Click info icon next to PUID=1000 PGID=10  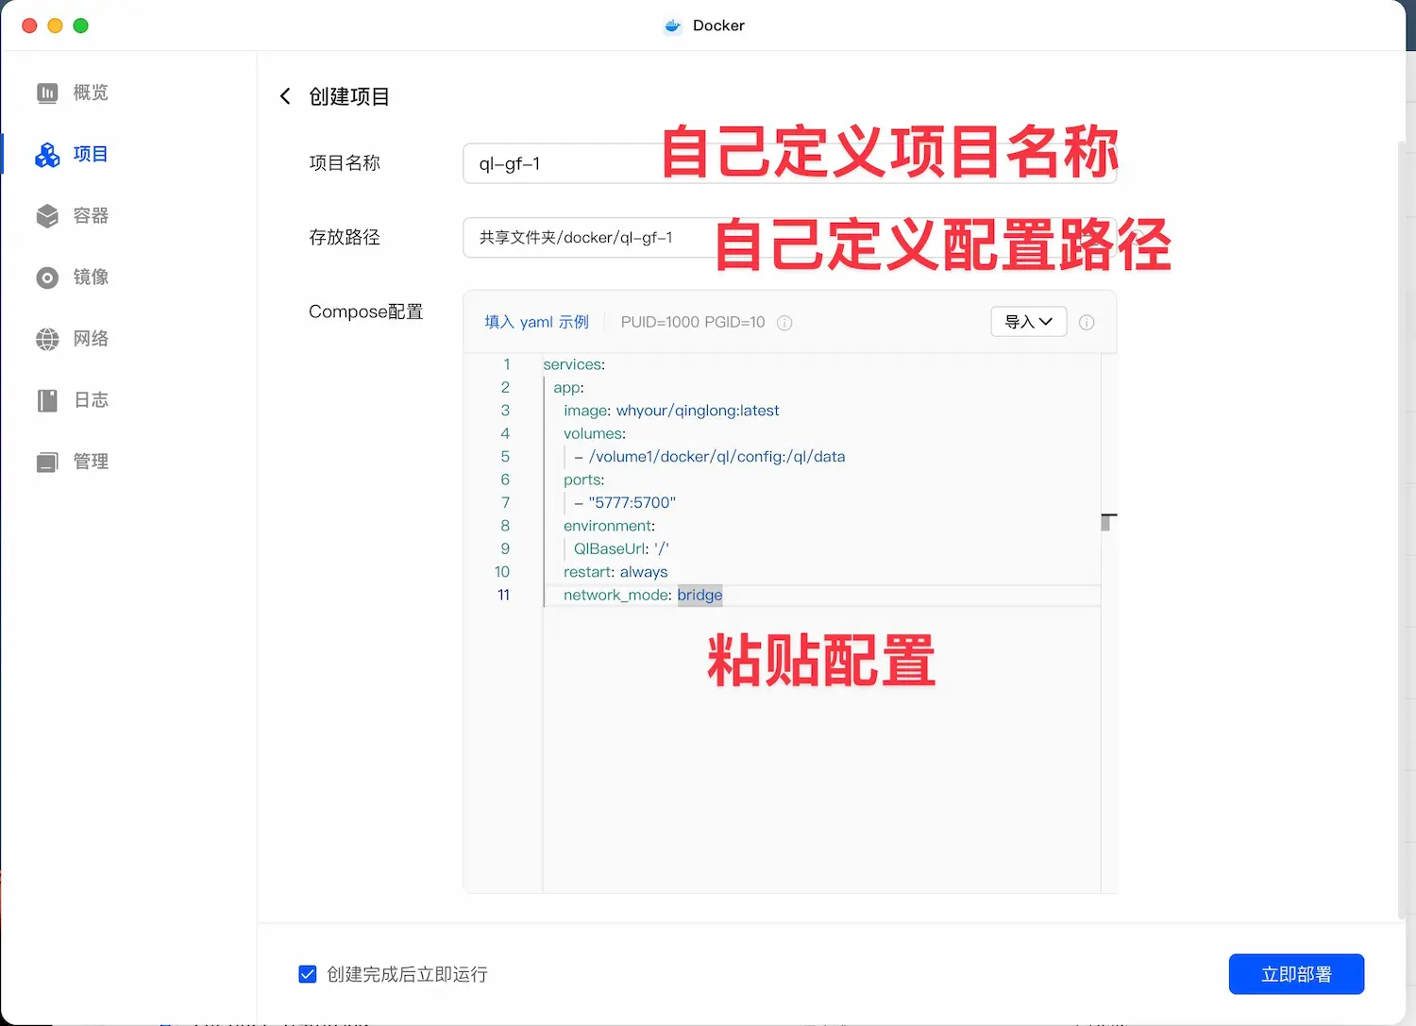tap(784, 323)
